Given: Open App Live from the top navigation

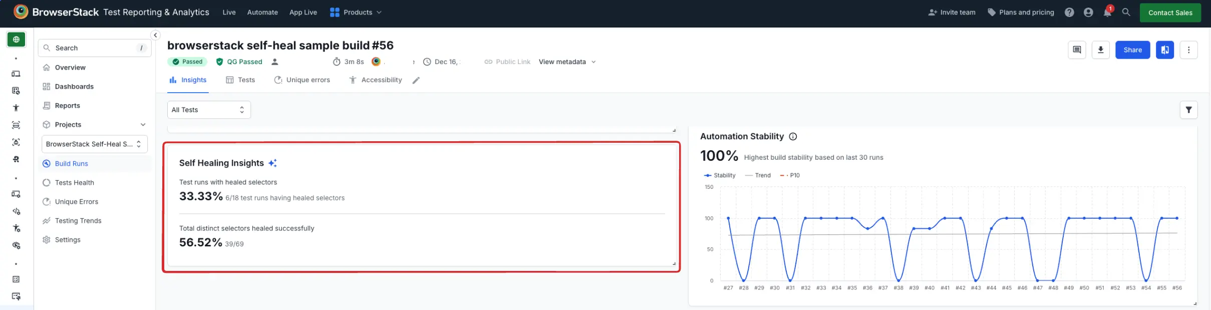Looking at the screenshot, I should (303, 12).
